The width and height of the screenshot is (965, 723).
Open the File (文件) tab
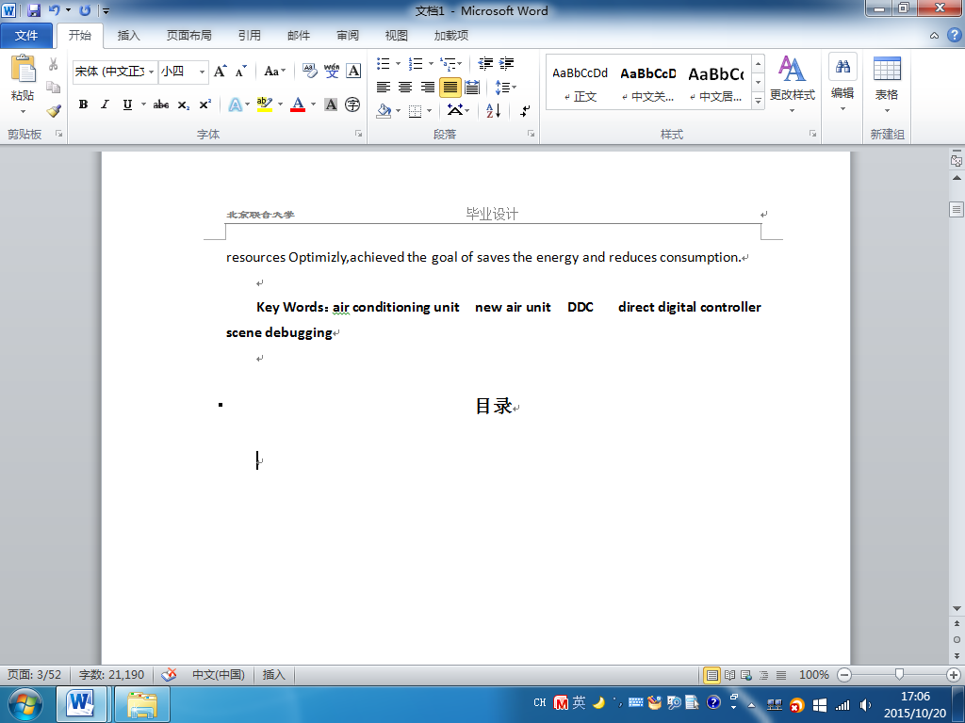pos(26,36)
